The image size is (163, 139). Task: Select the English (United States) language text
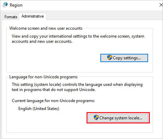click(x=39, y=109)
